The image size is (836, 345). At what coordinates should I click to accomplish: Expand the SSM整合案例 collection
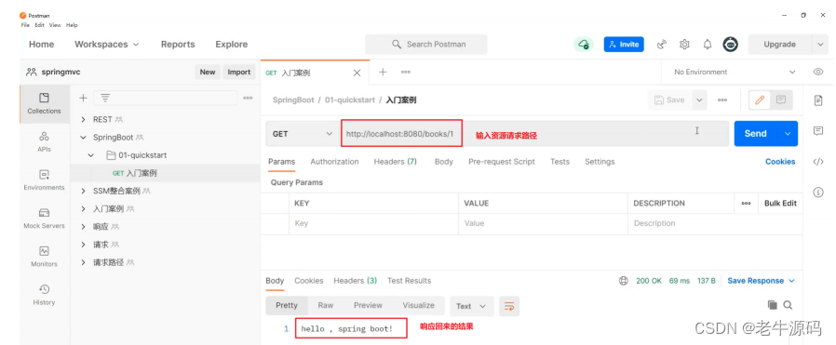83,191
